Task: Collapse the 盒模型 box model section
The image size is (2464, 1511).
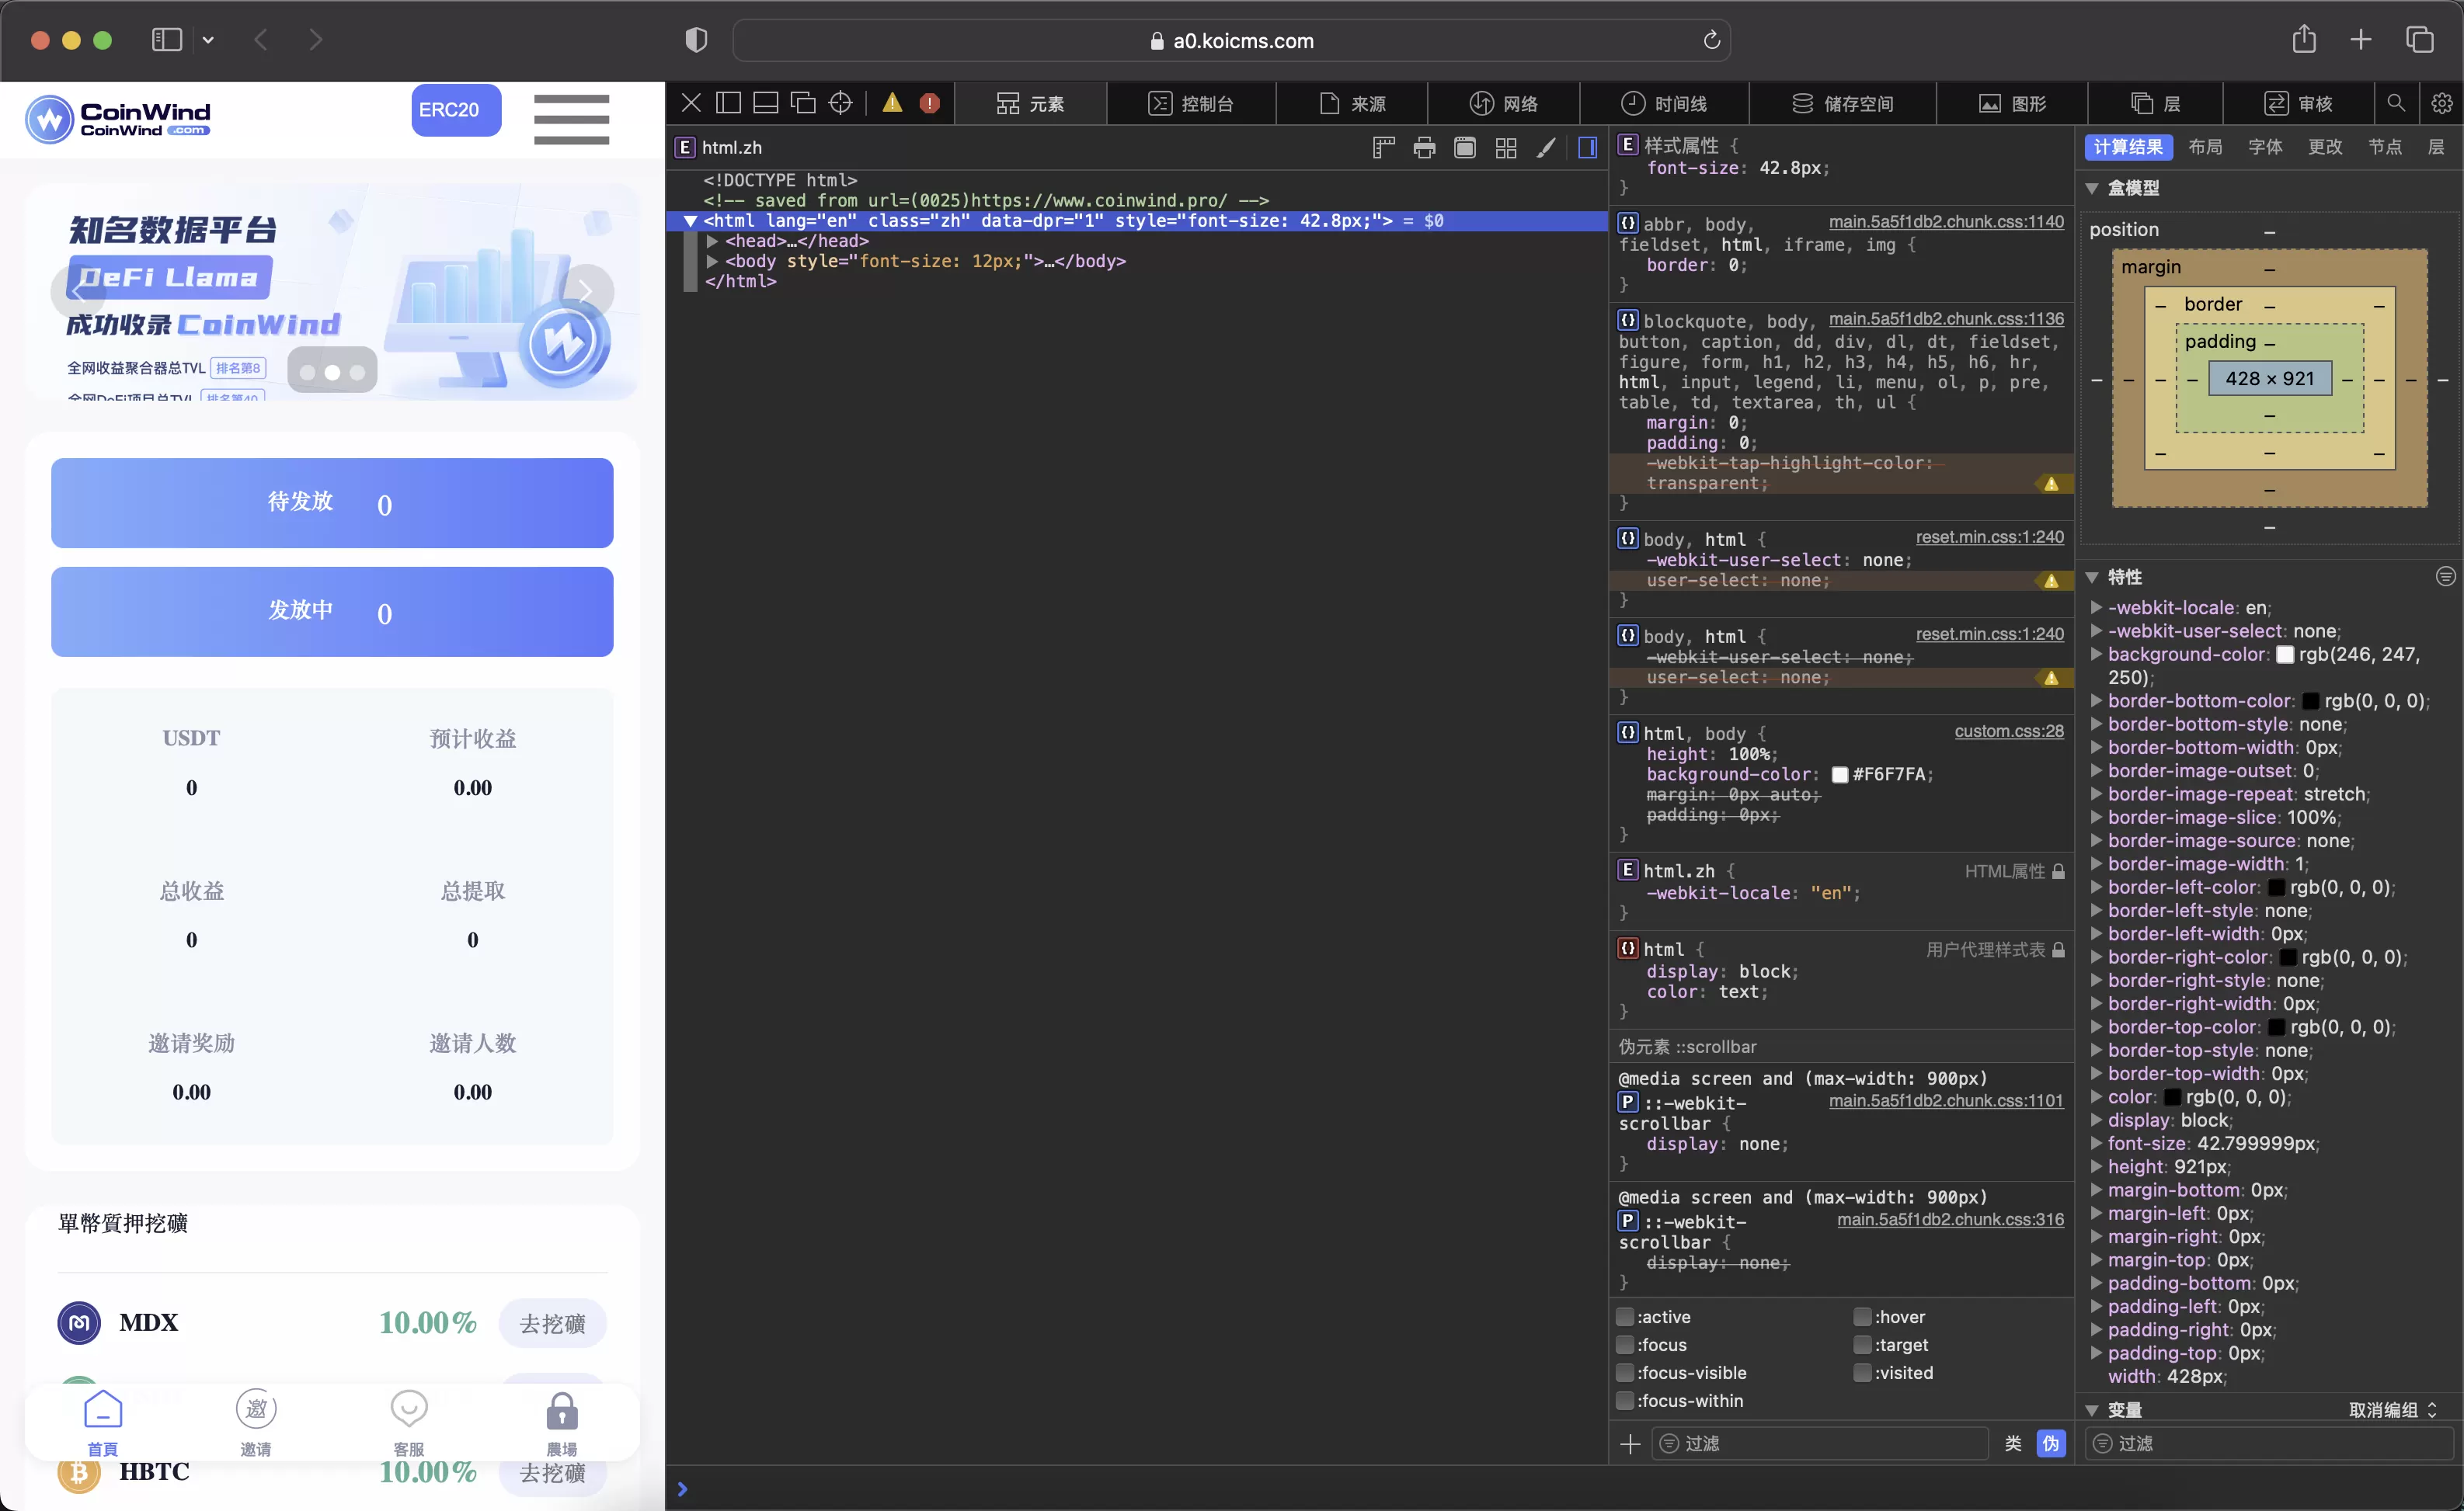Action: coord(2092,188)
